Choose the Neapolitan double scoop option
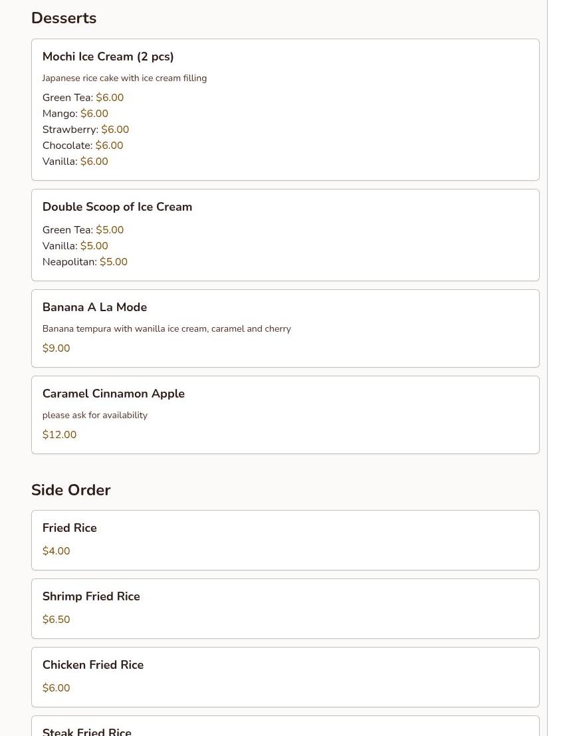Screen dimensions: 561x736 [84, 262]
